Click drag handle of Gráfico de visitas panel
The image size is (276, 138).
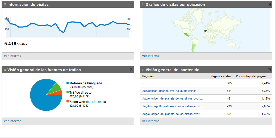click(x=144, y=5)
